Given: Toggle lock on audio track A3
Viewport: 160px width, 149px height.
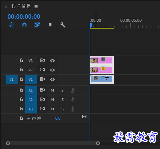Looking at the screenshot, I should (x=21, y=109).
